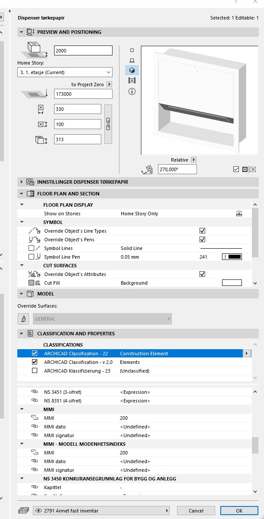
Task: Uncheck ARCHICAD Classification - v 2.0
Action: point(35,362)
